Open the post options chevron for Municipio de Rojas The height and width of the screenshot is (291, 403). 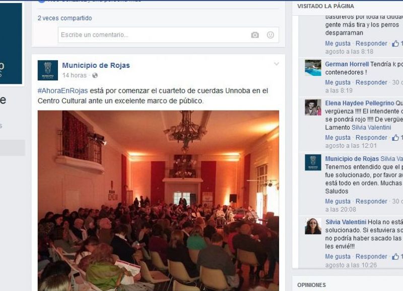point(276,64)
